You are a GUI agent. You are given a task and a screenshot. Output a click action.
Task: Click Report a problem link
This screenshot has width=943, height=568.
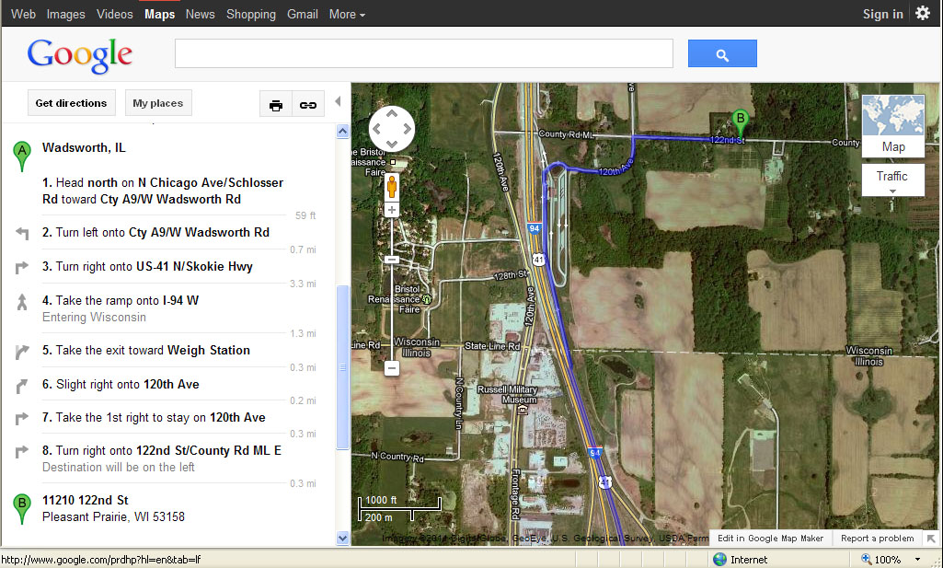(877, 538)
